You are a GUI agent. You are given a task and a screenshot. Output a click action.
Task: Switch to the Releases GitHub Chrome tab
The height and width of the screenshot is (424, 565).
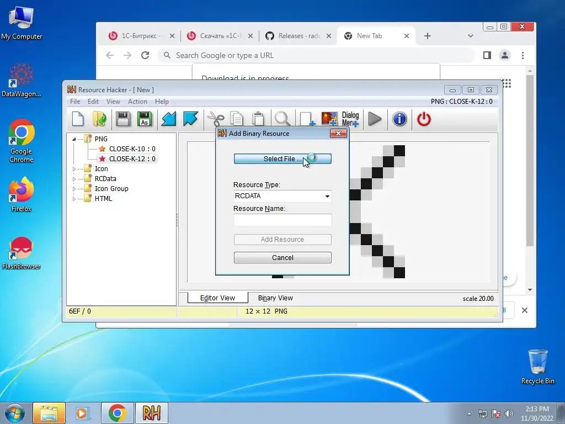(299, 36)
